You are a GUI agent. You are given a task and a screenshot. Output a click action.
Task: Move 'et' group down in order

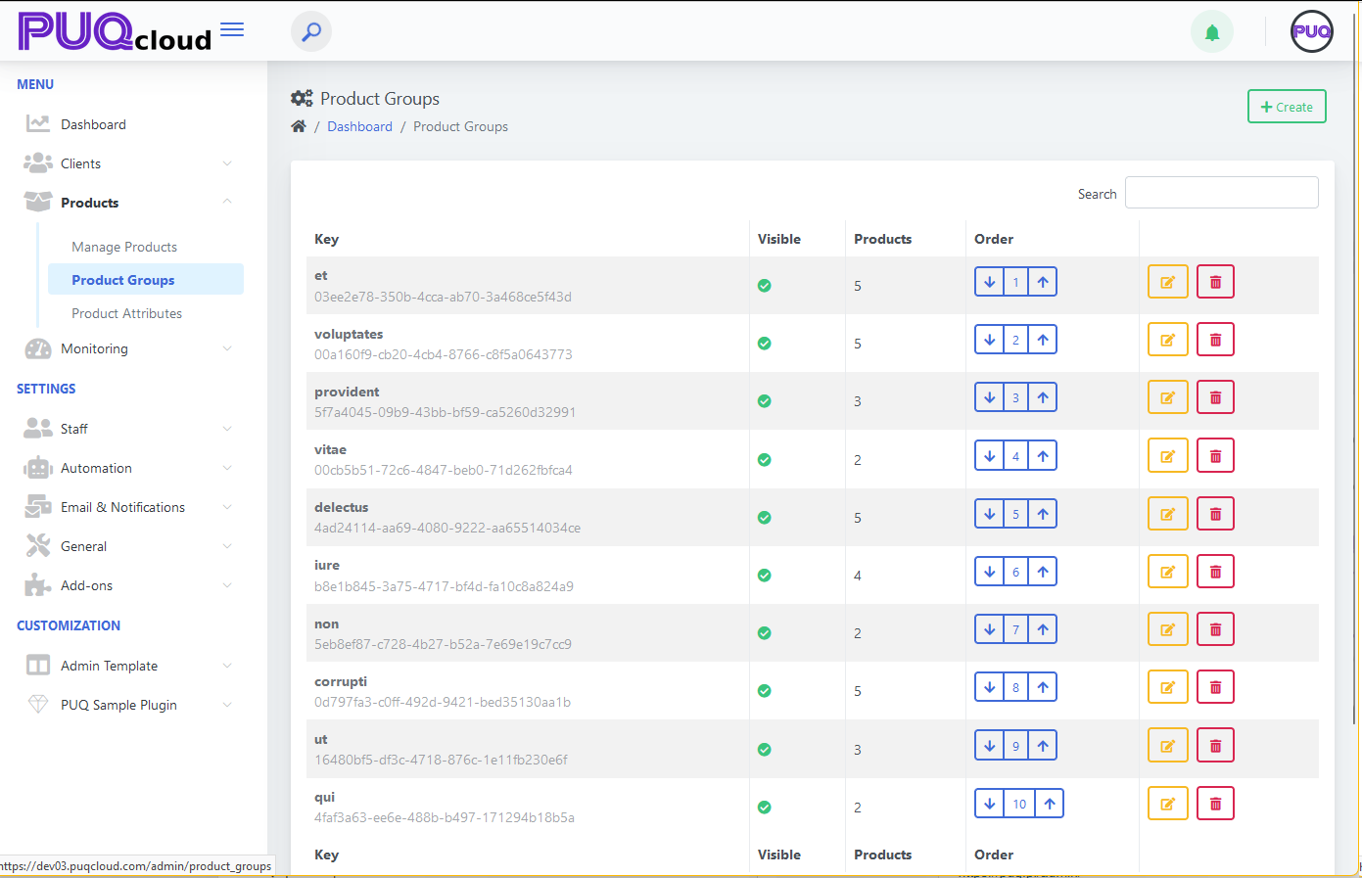coord(989,282)
